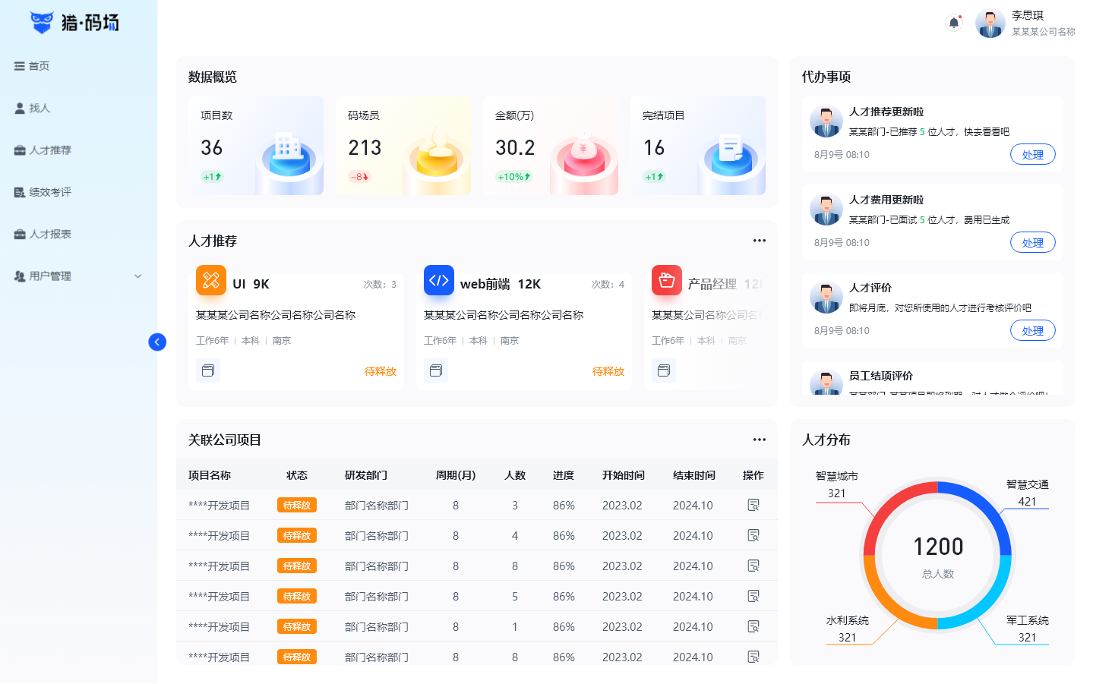Open the 人才推荐 panel more-options menu
The width and height of the screenshot is (1093, 684).
pyautogui.click(x=759, y=241)
